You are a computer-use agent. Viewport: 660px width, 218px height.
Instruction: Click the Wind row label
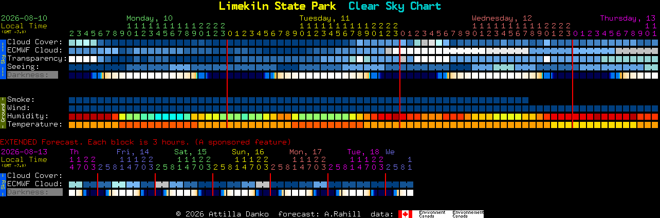[19, 108]
